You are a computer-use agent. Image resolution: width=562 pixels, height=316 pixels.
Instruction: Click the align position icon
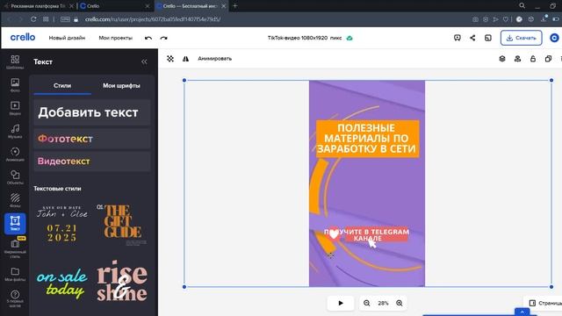coord(517,59)
